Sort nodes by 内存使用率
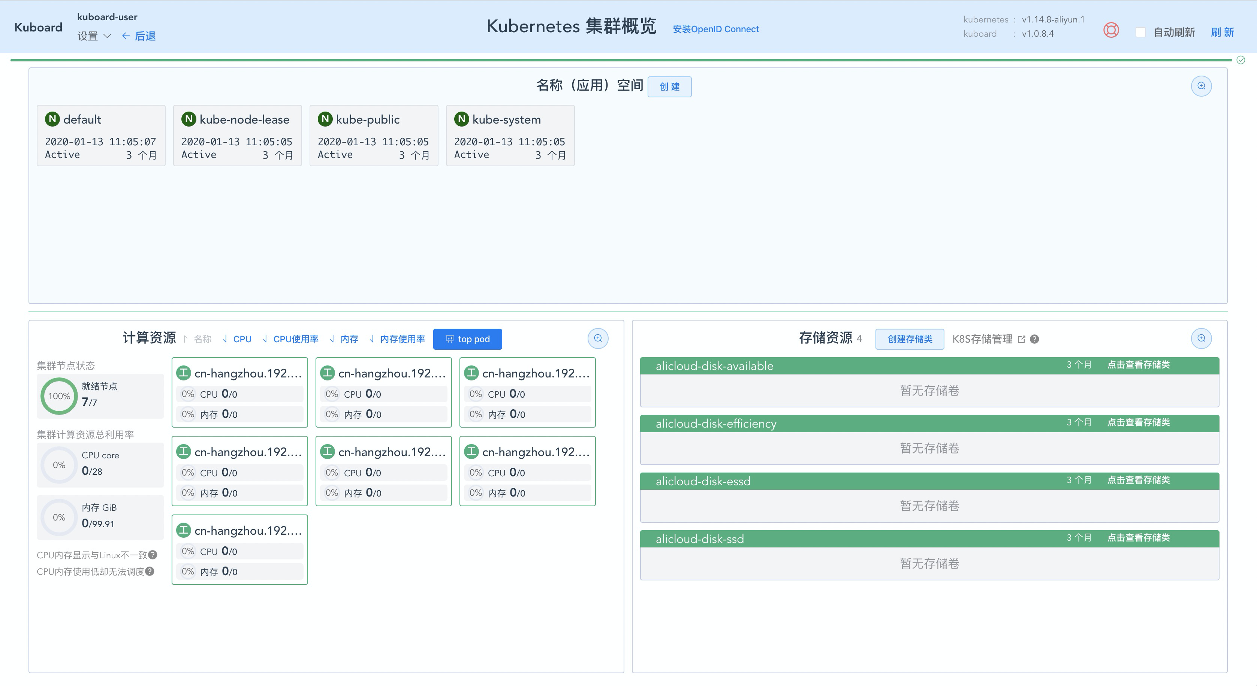Image resolution: width=1257 pixels, height=686 pixels. [x=397, y=339]
